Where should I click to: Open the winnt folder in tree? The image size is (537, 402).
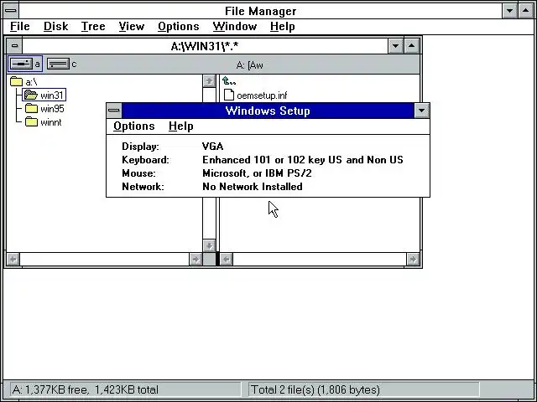(44, 122)
